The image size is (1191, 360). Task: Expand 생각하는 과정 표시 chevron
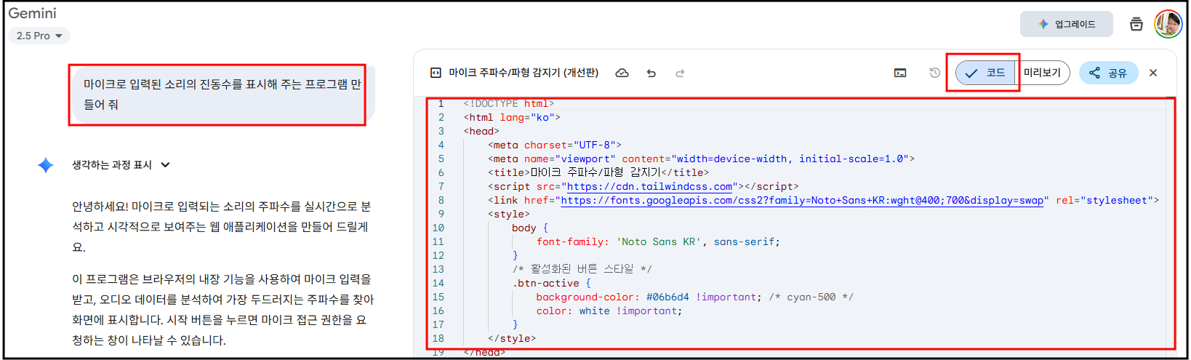pos(165,165)
